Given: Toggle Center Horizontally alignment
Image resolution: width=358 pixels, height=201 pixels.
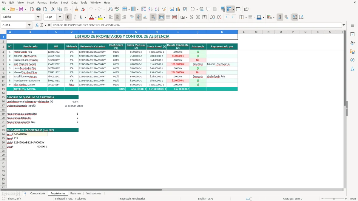Looking at the screenshot, I should pyautogui.click(x=117, y=17).
